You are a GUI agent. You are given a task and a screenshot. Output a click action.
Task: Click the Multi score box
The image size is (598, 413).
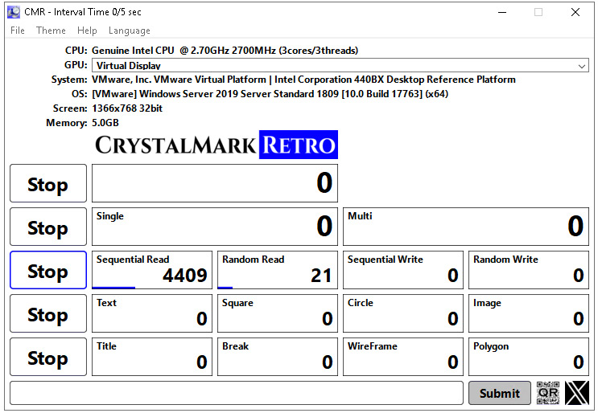[466, 227]
